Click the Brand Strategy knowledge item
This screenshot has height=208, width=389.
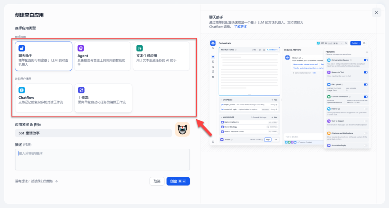pos(249,127)
